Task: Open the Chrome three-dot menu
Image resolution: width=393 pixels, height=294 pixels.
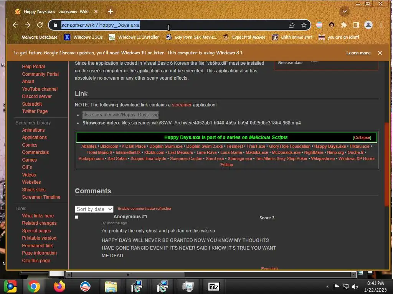Action: point(381,25)
